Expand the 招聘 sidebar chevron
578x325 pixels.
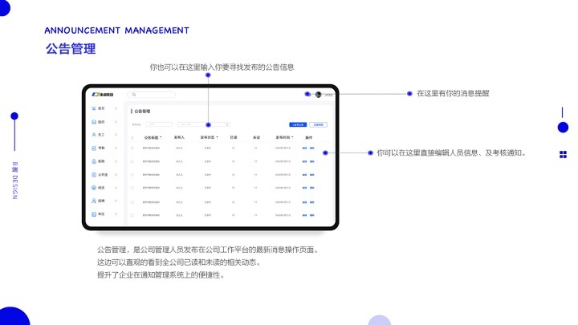tap(116, 201)
